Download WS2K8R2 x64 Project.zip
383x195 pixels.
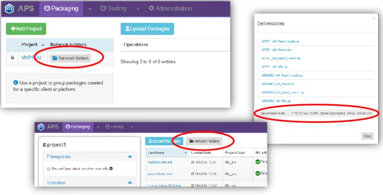[277, 84]
